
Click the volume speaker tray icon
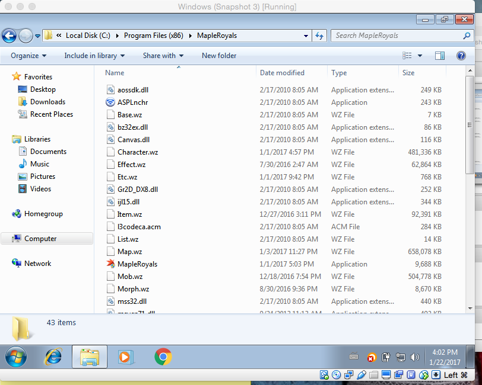[415, 357]
